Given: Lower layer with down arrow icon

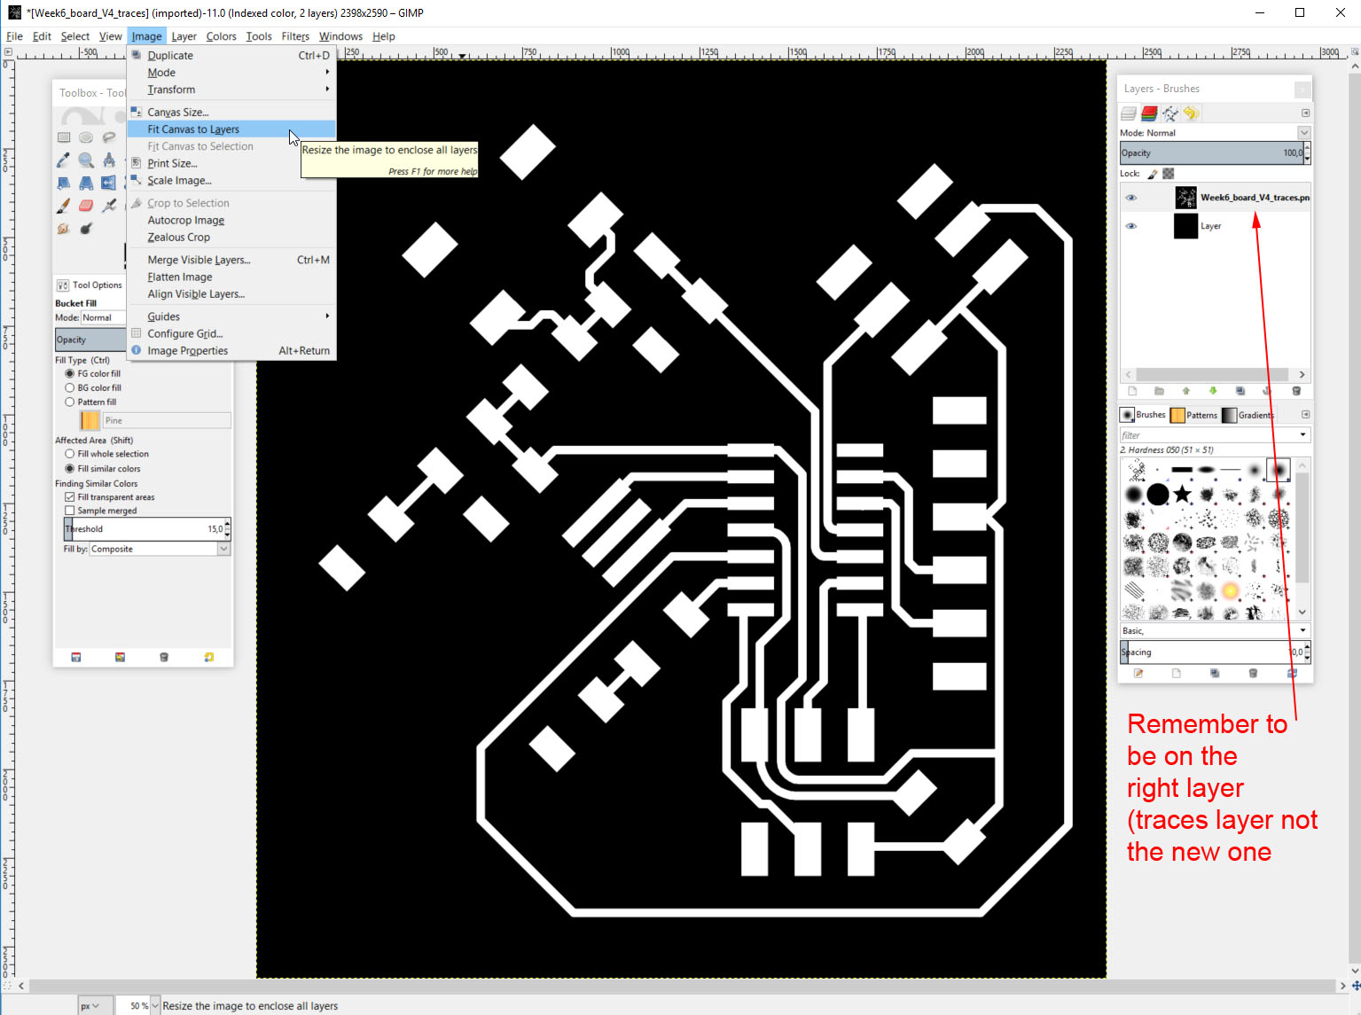Looking at the screenshot, I should coord(1213,391).
